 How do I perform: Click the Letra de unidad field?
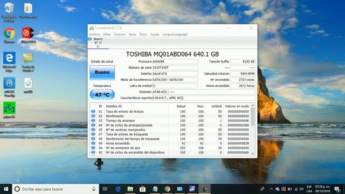click(x=175, y=86)
